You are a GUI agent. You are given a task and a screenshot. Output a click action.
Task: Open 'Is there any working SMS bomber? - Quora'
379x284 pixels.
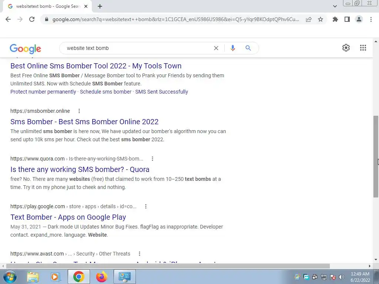80,169
